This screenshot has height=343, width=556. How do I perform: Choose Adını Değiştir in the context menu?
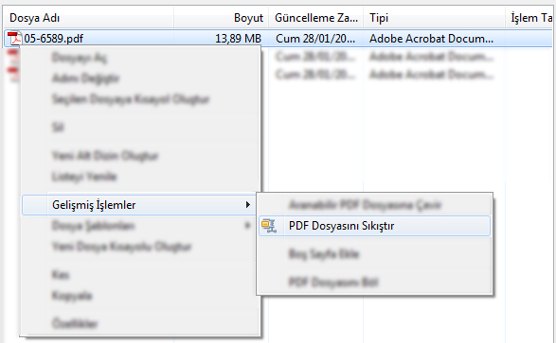click(x=86, y=78)
